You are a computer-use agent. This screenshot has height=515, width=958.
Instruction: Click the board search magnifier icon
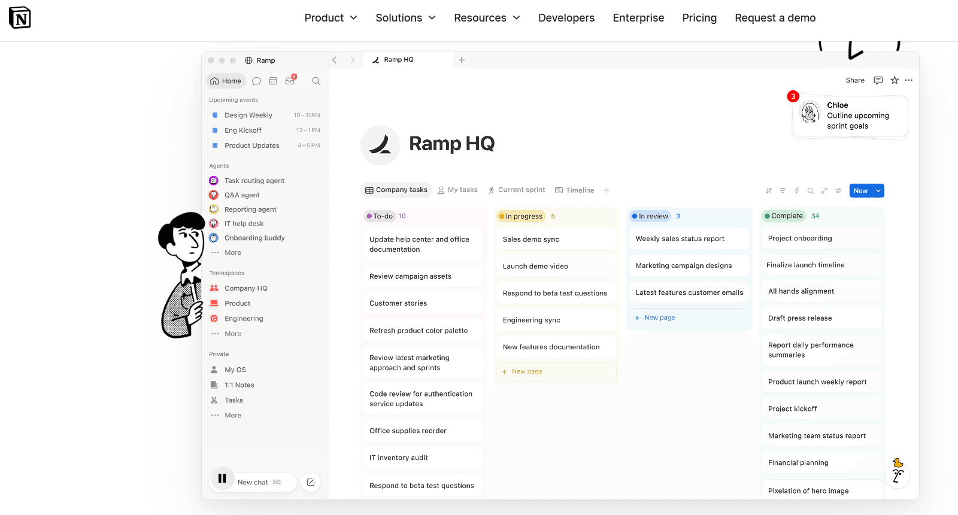(x=810, y=191)
